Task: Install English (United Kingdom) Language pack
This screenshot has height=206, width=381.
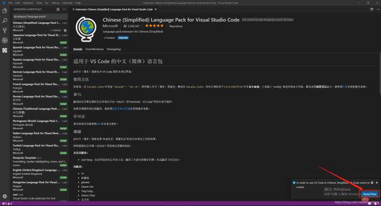Action: point(64,178)
